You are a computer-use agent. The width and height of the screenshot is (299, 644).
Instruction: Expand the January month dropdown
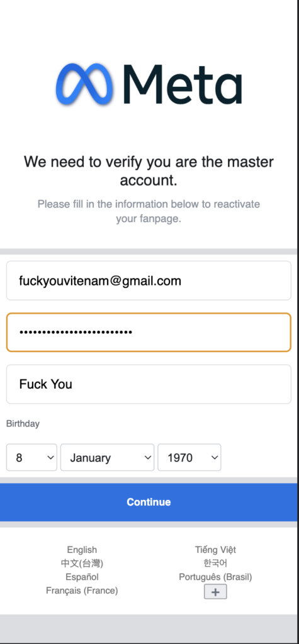[108, 458]
